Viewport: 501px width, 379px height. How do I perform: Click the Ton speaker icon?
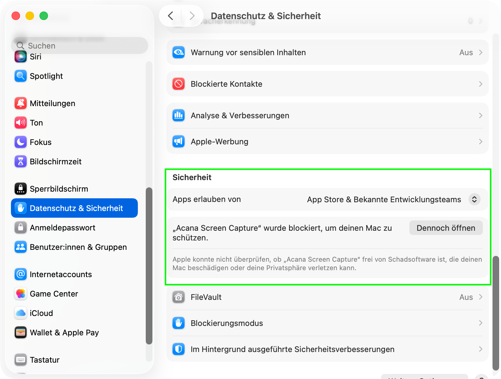click(21, 123)
